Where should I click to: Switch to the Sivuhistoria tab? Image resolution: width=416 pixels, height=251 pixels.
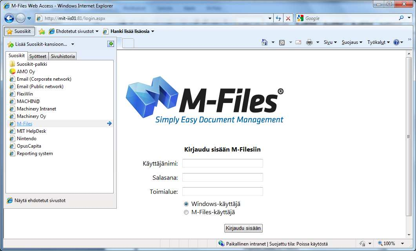[63, 56]
